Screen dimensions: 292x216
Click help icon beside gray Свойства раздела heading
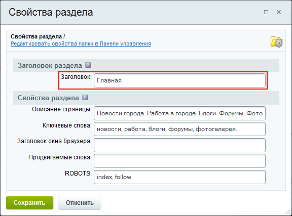pyautogui.click(x=85, y=98)
